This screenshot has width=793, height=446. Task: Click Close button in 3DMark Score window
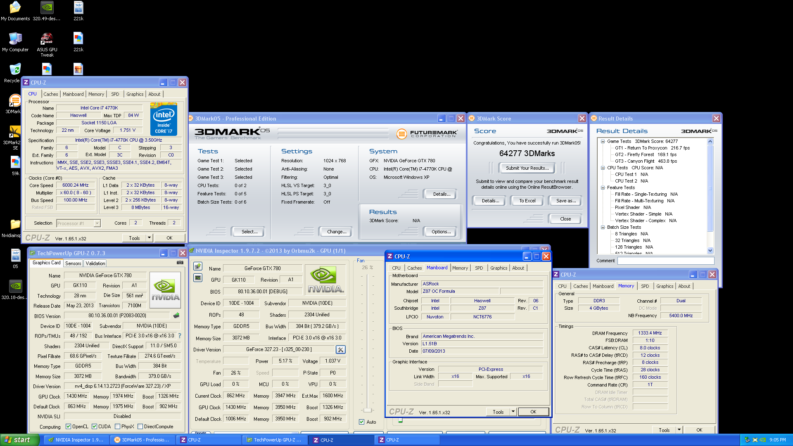565,219
